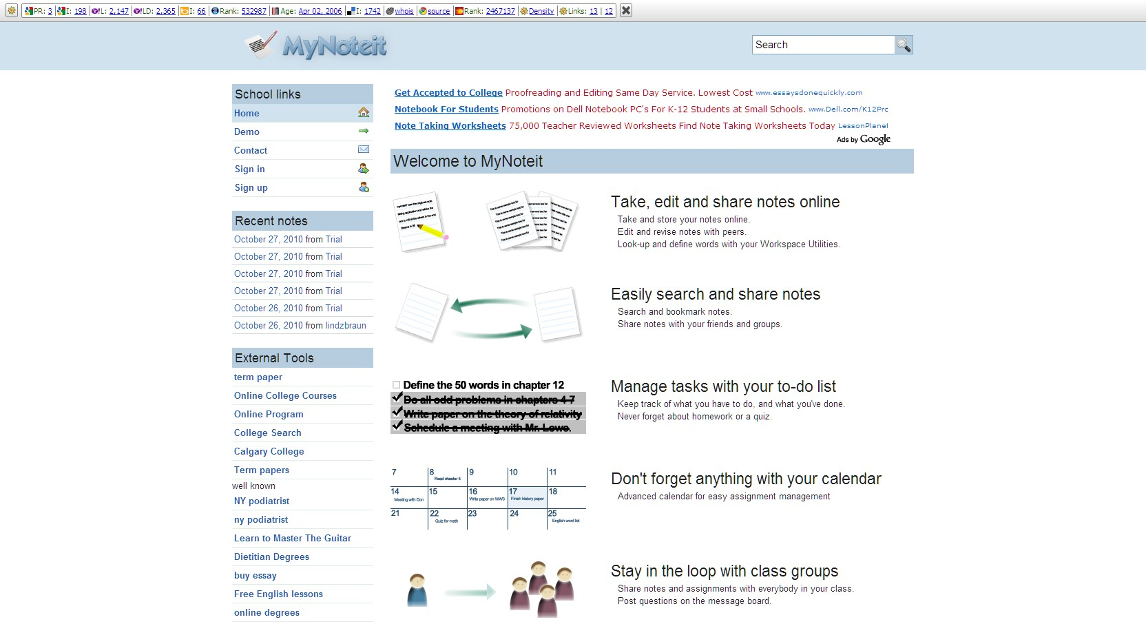Click the Sign up add-user icon

tap(363, 187)
